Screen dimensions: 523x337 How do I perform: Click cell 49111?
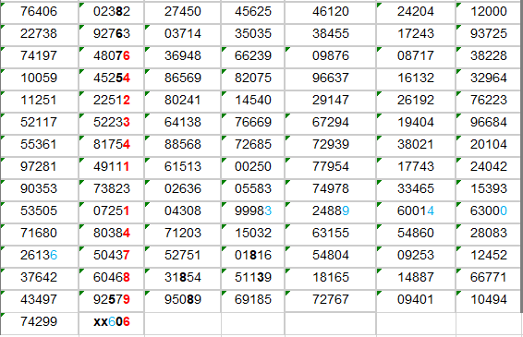[112, 167]
